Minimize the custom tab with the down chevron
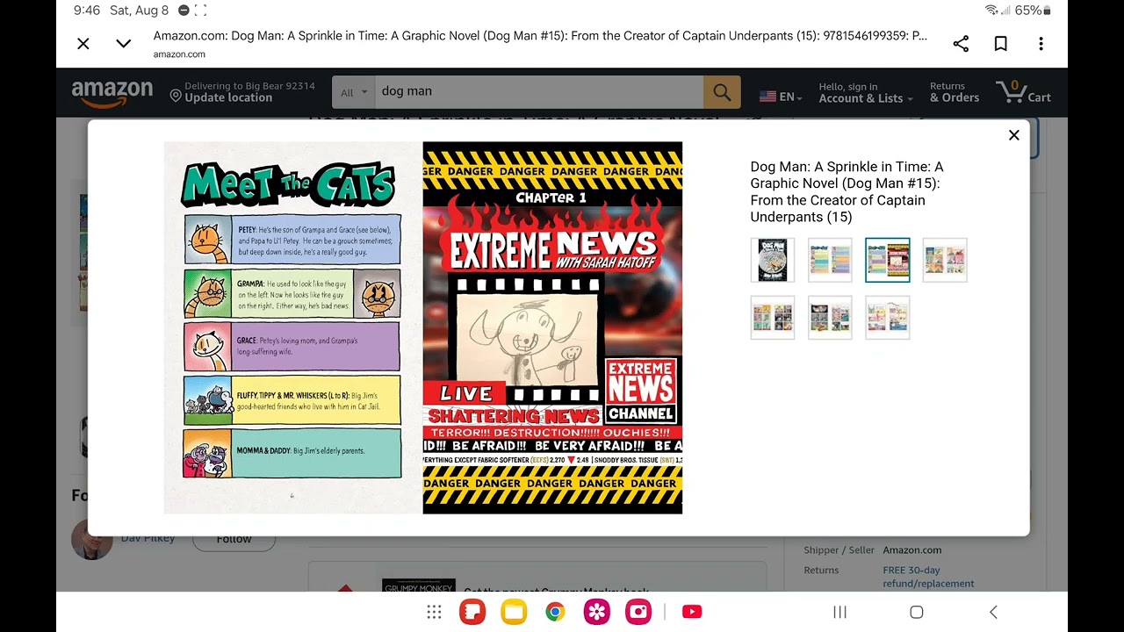Image resolution: width=1124 pixels, height=632 pixels. point(123,44)
